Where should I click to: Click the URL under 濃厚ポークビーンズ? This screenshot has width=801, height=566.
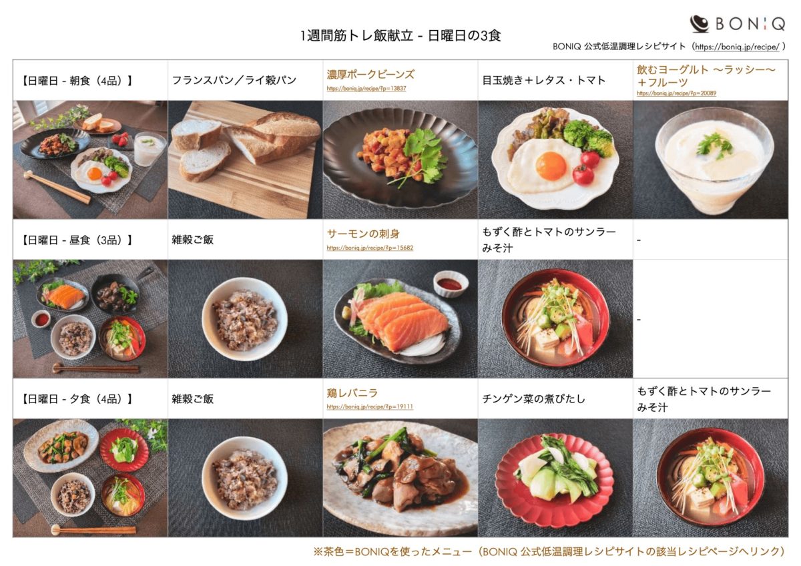366,88
